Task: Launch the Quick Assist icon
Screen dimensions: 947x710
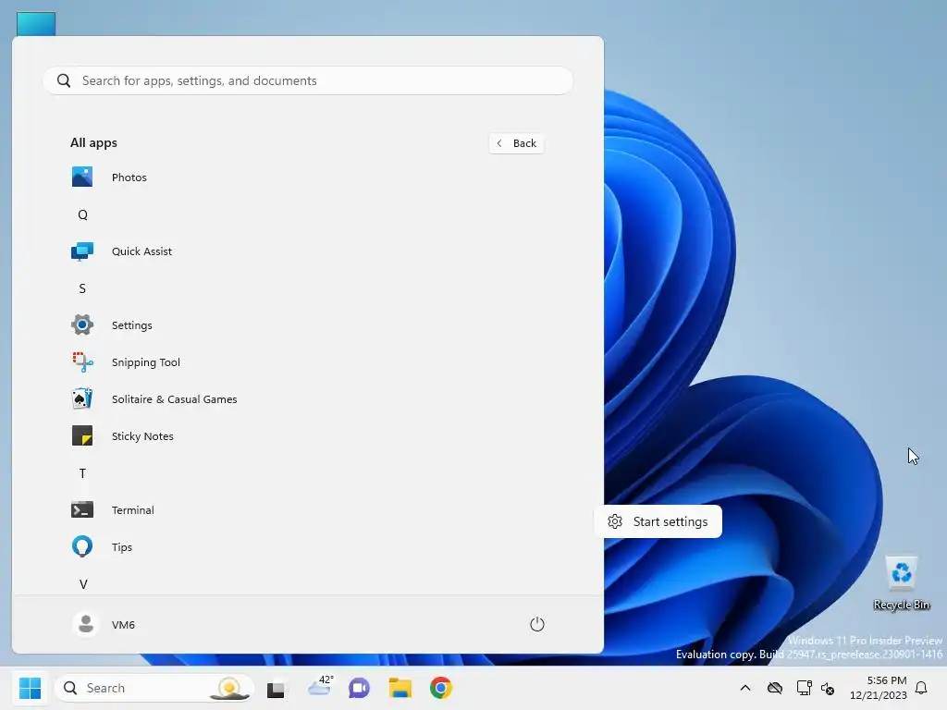Action: pos(82,251)
